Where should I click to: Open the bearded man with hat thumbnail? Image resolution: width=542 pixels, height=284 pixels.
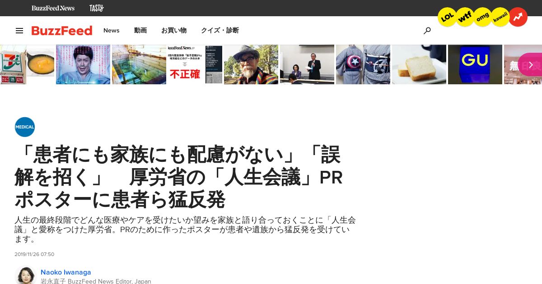(251, 64)
